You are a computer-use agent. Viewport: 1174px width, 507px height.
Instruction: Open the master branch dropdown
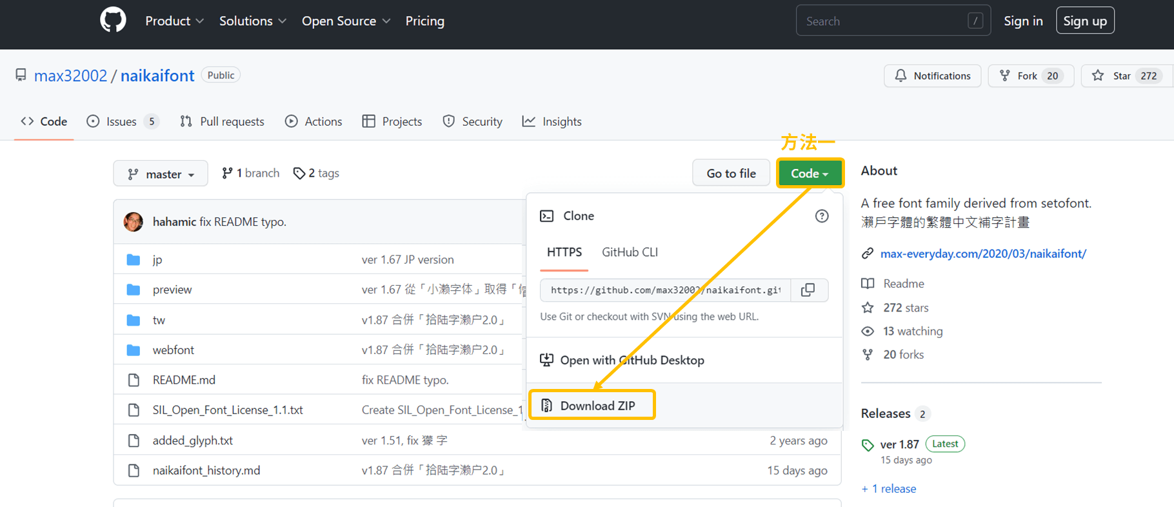coord(161,174)
